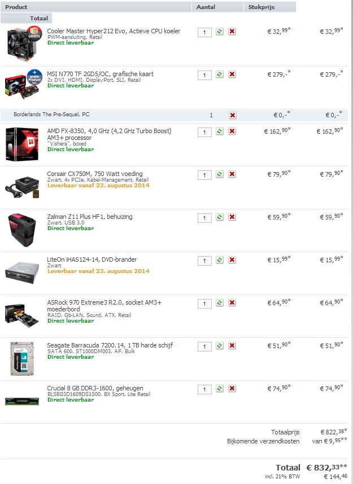Click quantity field for Corsair CX750M
This screenshot has width=353, height=484.
point(204,175)
